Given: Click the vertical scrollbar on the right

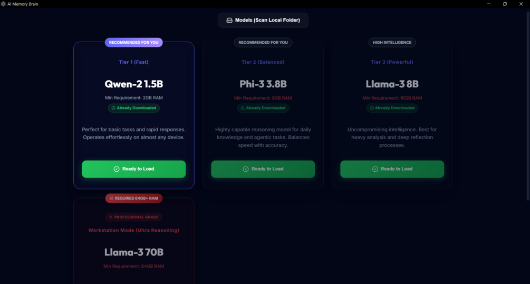Looking at the screenshot, I should point(527,105).
